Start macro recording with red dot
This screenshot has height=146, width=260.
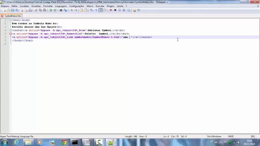point(111,10)
